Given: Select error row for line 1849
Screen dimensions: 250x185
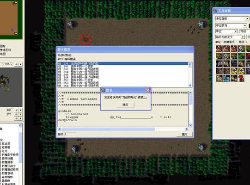Looking at the screenshot, I should pyautogui.click(x=123, y=77).
